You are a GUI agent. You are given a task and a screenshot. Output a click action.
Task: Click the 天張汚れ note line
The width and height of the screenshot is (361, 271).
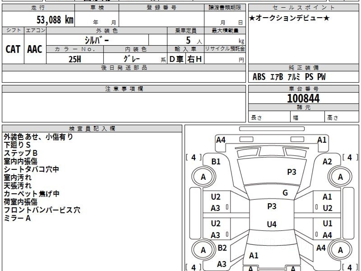point(17,186)
